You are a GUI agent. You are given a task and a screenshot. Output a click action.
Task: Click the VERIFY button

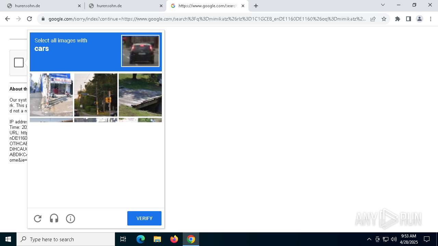point(144,218)
